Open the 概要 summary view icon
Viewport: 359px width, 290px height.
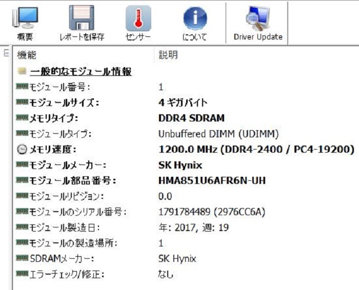coord(25,18)
